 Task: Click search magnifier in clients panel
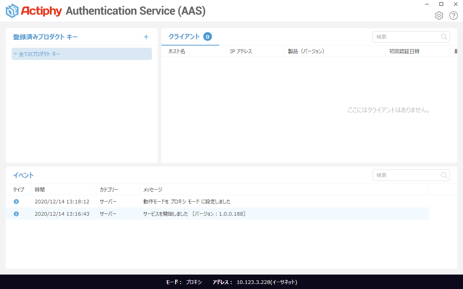click(444, 36)
